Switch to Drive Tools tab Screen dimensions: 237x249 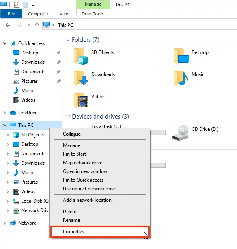(x=93, y=14)
